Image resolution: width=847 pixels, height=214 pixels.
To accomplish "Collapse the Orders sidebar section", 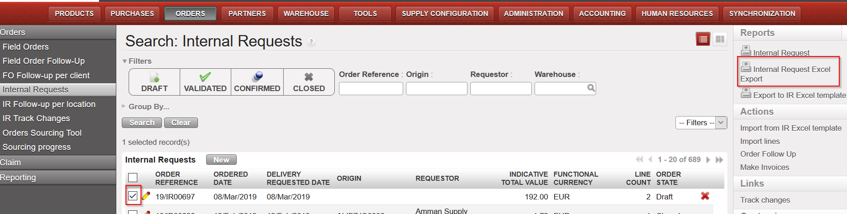I will pos(58,32).
